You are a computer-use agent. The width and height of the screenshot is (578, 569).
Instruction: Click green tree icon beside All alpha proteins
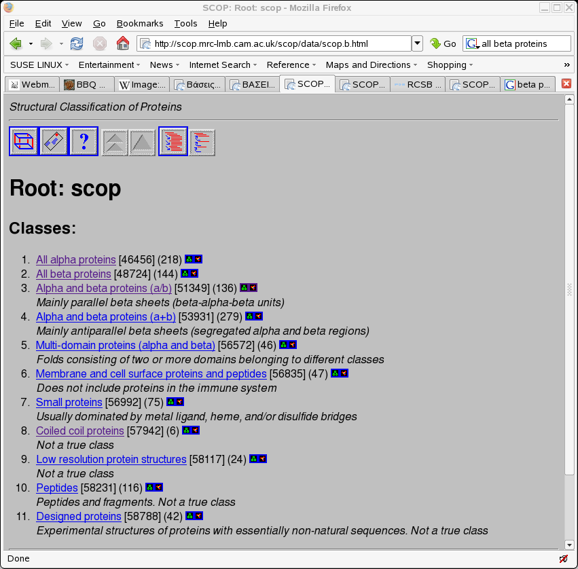click(189, 259)
